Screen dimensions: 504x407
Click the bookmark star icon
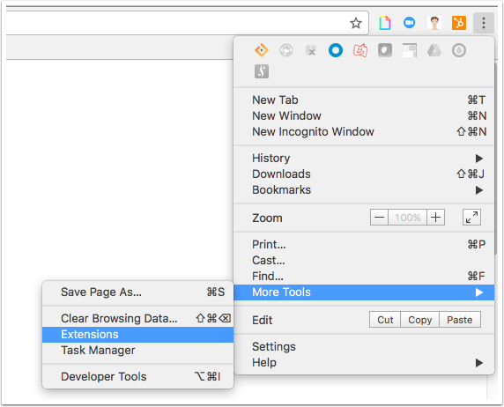355,23
